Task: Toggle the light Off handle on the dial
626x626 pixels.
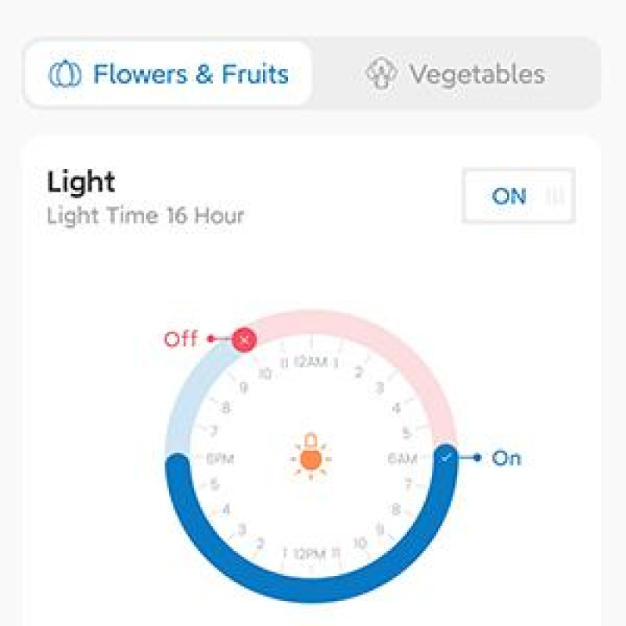Action: [243, 340]
